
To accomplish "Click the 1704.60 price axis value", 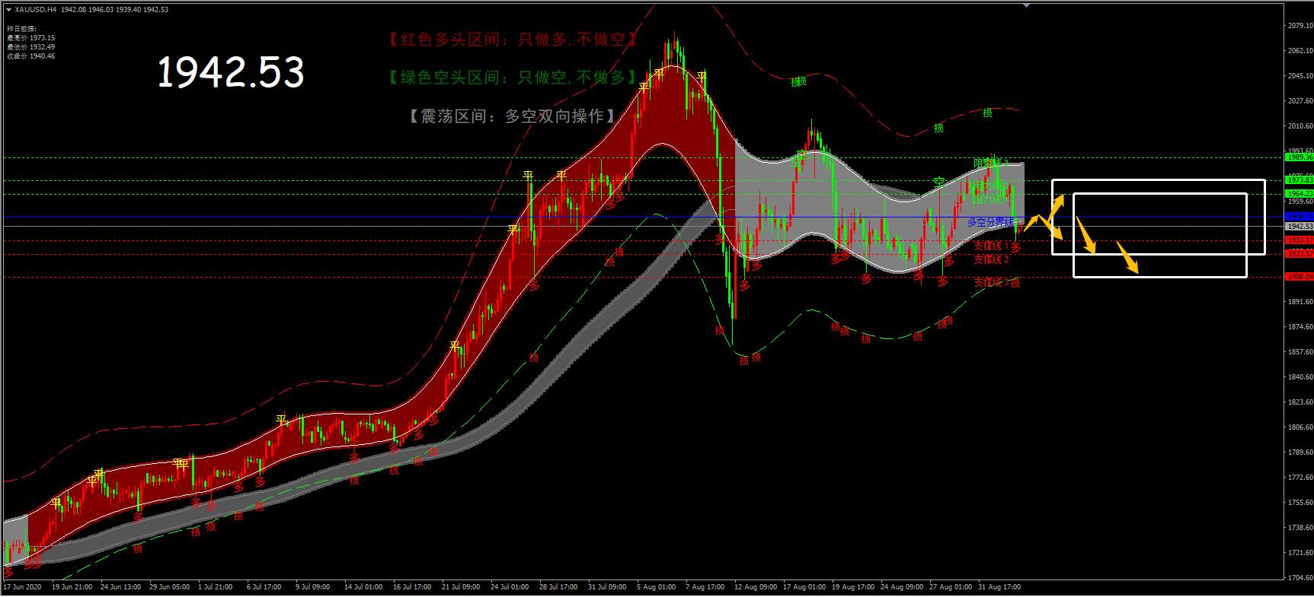I will pos(1300,578).
